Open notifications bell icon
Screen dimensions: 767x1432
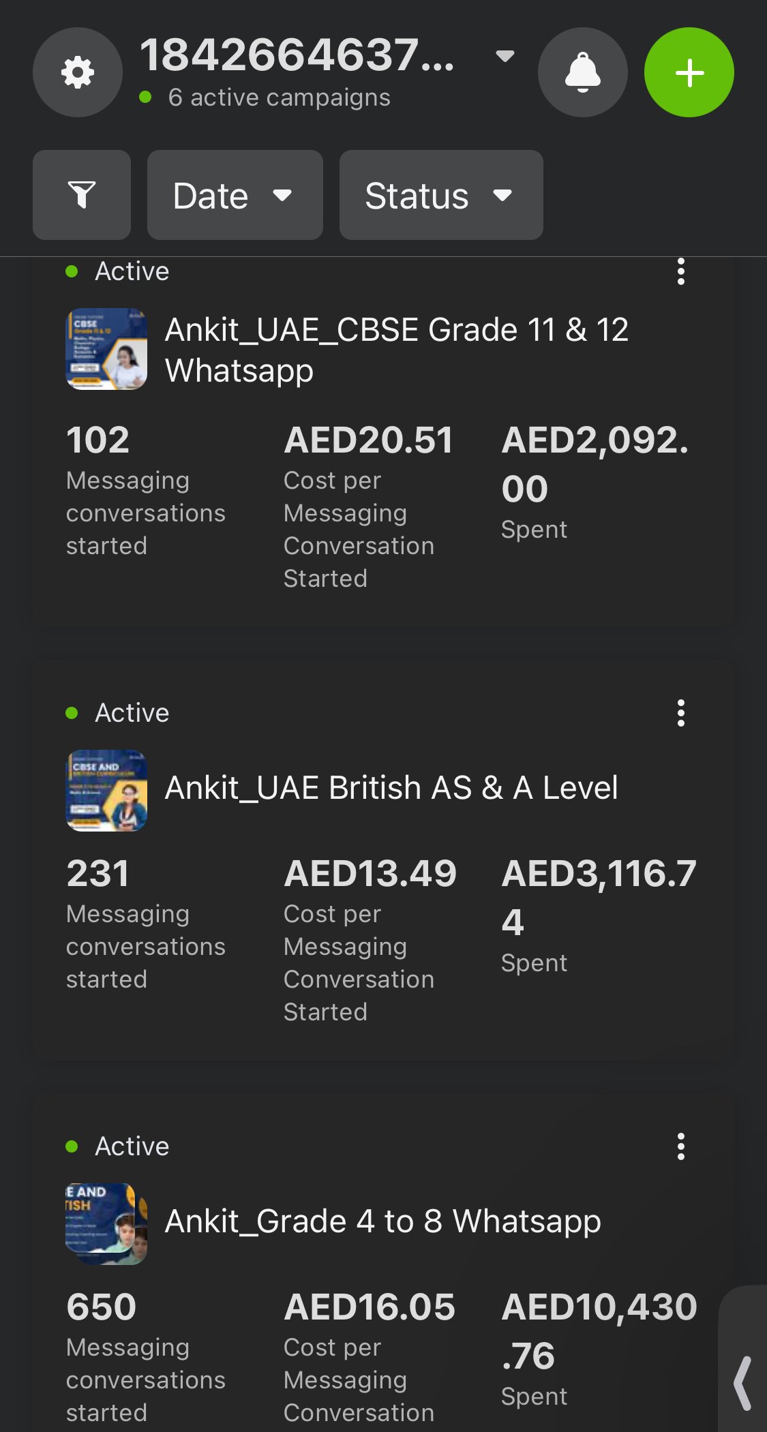coord(582,72)
